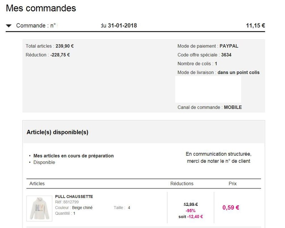Click special offer code 3634
The width and height of the screenshot is (285, 228).
[x=226, y=55]
